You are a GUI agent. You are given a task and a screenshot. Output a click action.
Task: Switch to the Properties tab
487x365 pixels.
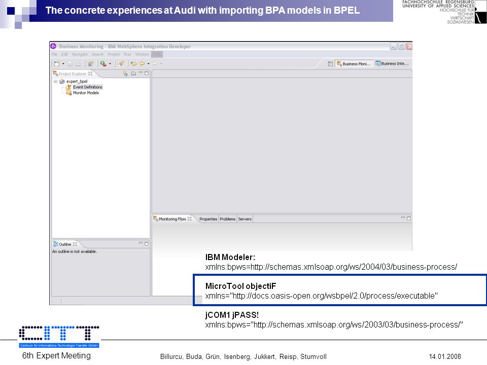[208, 219]
